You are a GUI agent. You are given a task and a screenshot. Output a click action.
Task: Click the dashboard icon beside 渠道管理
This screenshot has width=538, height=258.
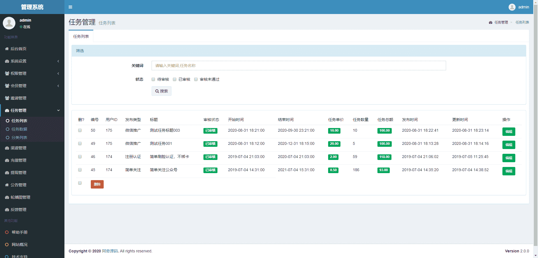tap(7, 148)
